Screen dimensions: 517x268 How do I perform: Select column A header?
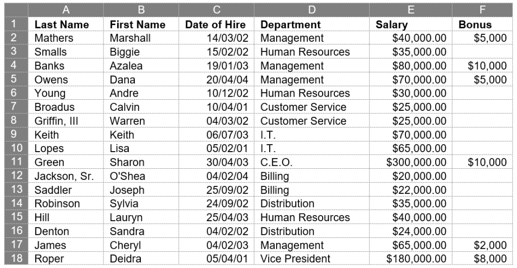(65, 10)
